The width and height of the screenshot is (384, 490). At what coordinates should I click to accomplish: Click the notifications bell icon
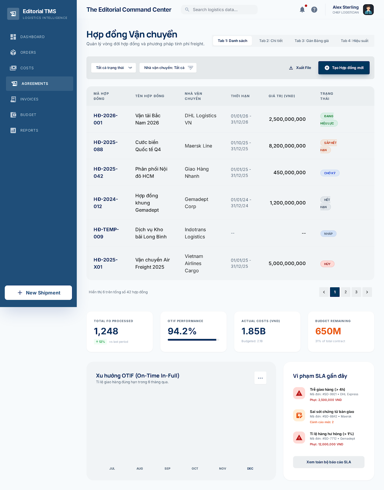pyautogui.click(x=302, y=9)
